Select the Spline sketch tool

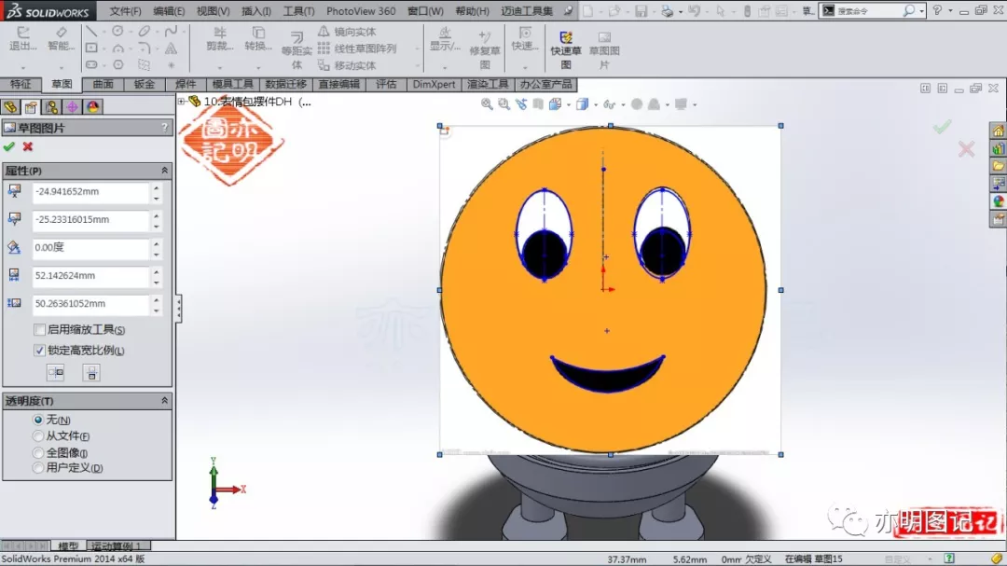pyautogui.click(x=171, y=32)
